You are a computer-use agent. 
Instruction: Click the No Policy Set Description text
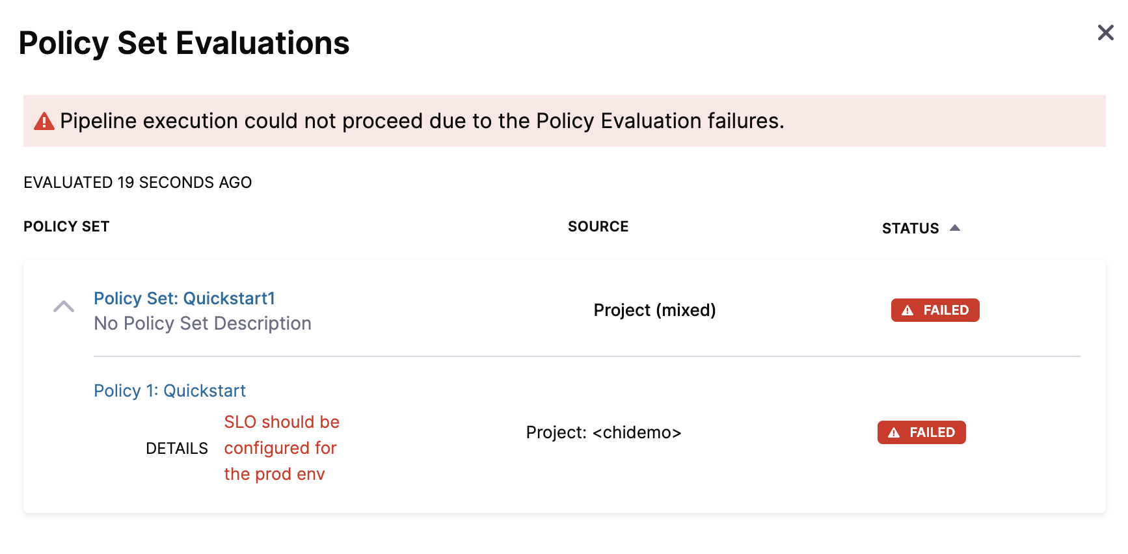point(202,324)
